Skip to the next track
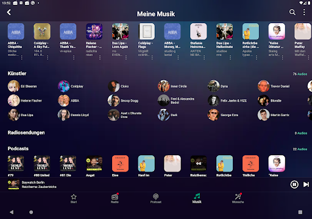The height and width of the screenshot is (219, 312). pyautogui.click(x=306, y=184)
